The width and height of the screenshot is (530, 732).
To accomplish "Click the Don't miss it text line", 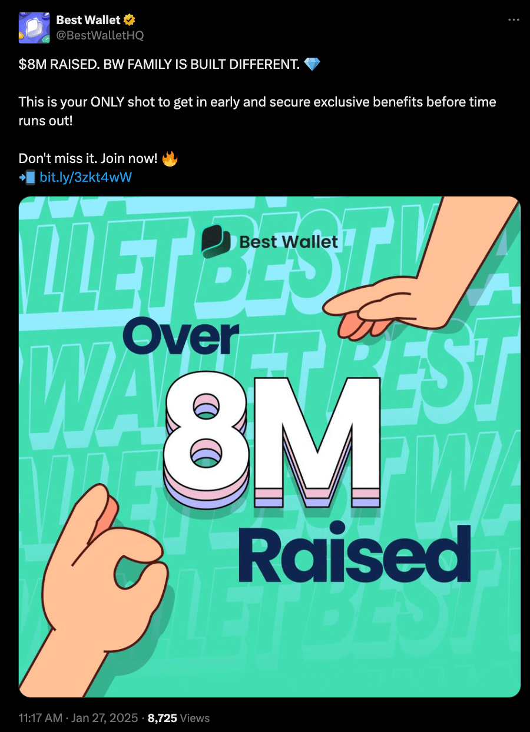I will click(x=88, y=159).
